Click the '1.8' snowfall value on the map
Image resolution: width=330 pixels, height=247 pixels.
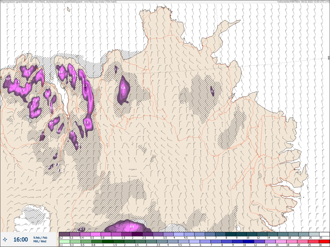click(17, 82)
